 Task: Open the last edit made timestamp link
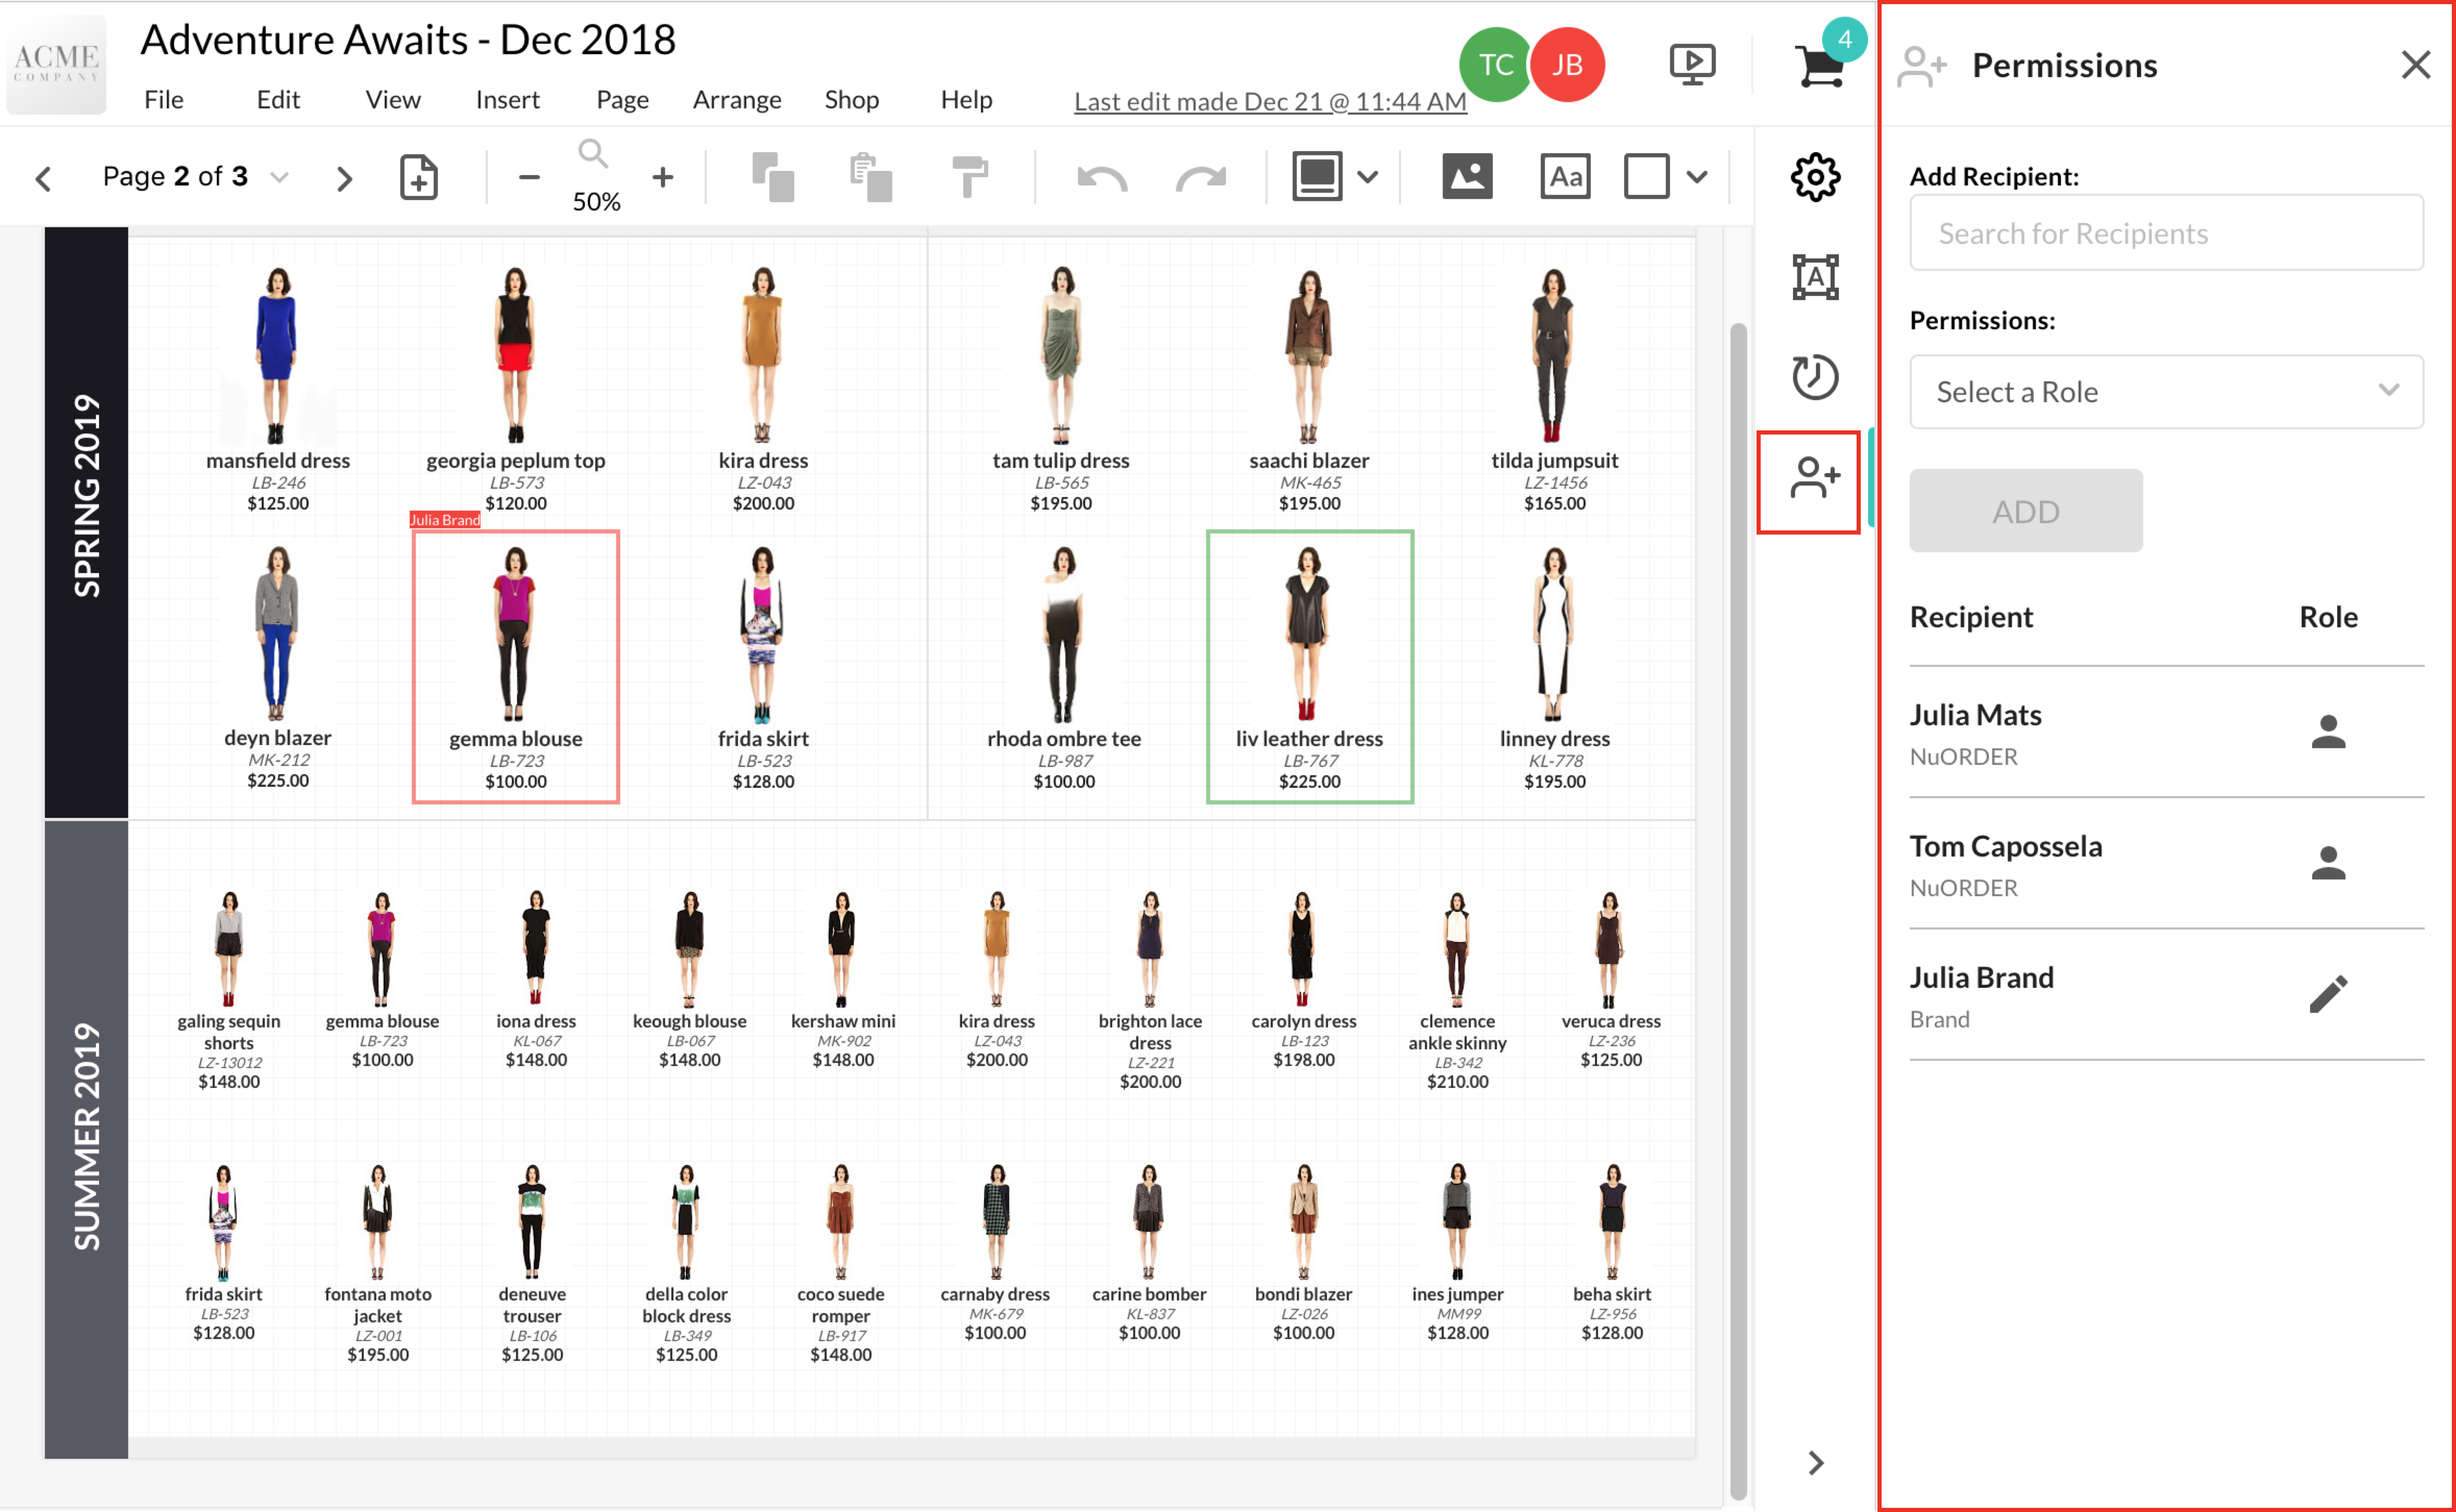[x=1270, y=102]
